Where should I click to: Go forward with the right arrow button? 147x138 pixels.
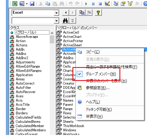[x=72, y=13]
